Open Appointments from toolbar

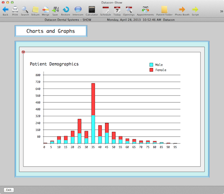click(x=145, y=10)
